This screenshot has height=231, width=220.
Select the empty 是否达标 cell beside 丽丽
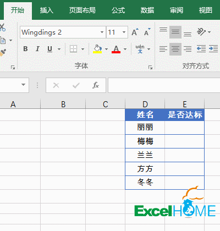(185, 128)
